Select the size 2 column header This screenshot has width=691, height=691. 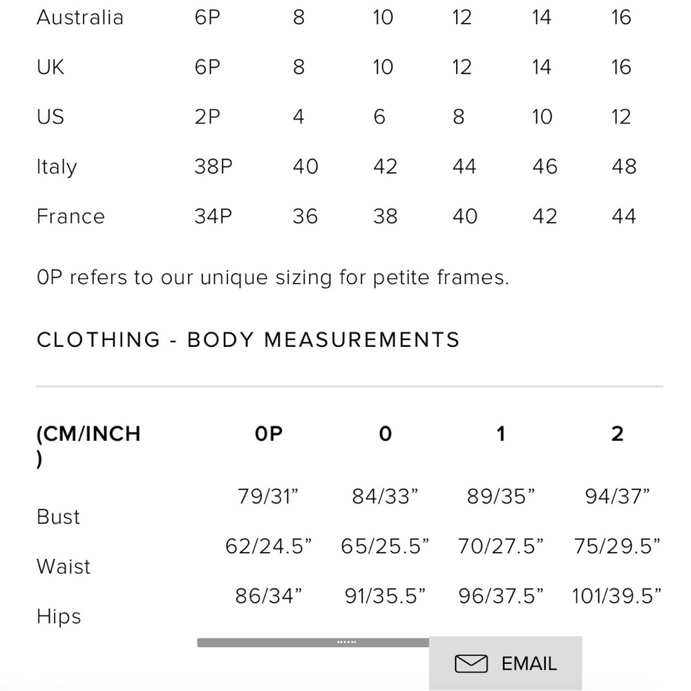pos(617,434)
